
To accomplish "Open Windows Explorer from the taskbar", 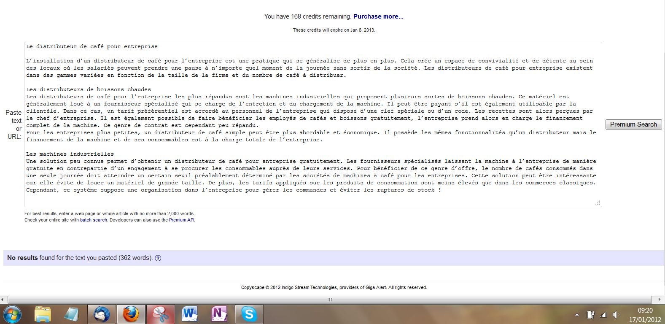I will click(43, 314).
